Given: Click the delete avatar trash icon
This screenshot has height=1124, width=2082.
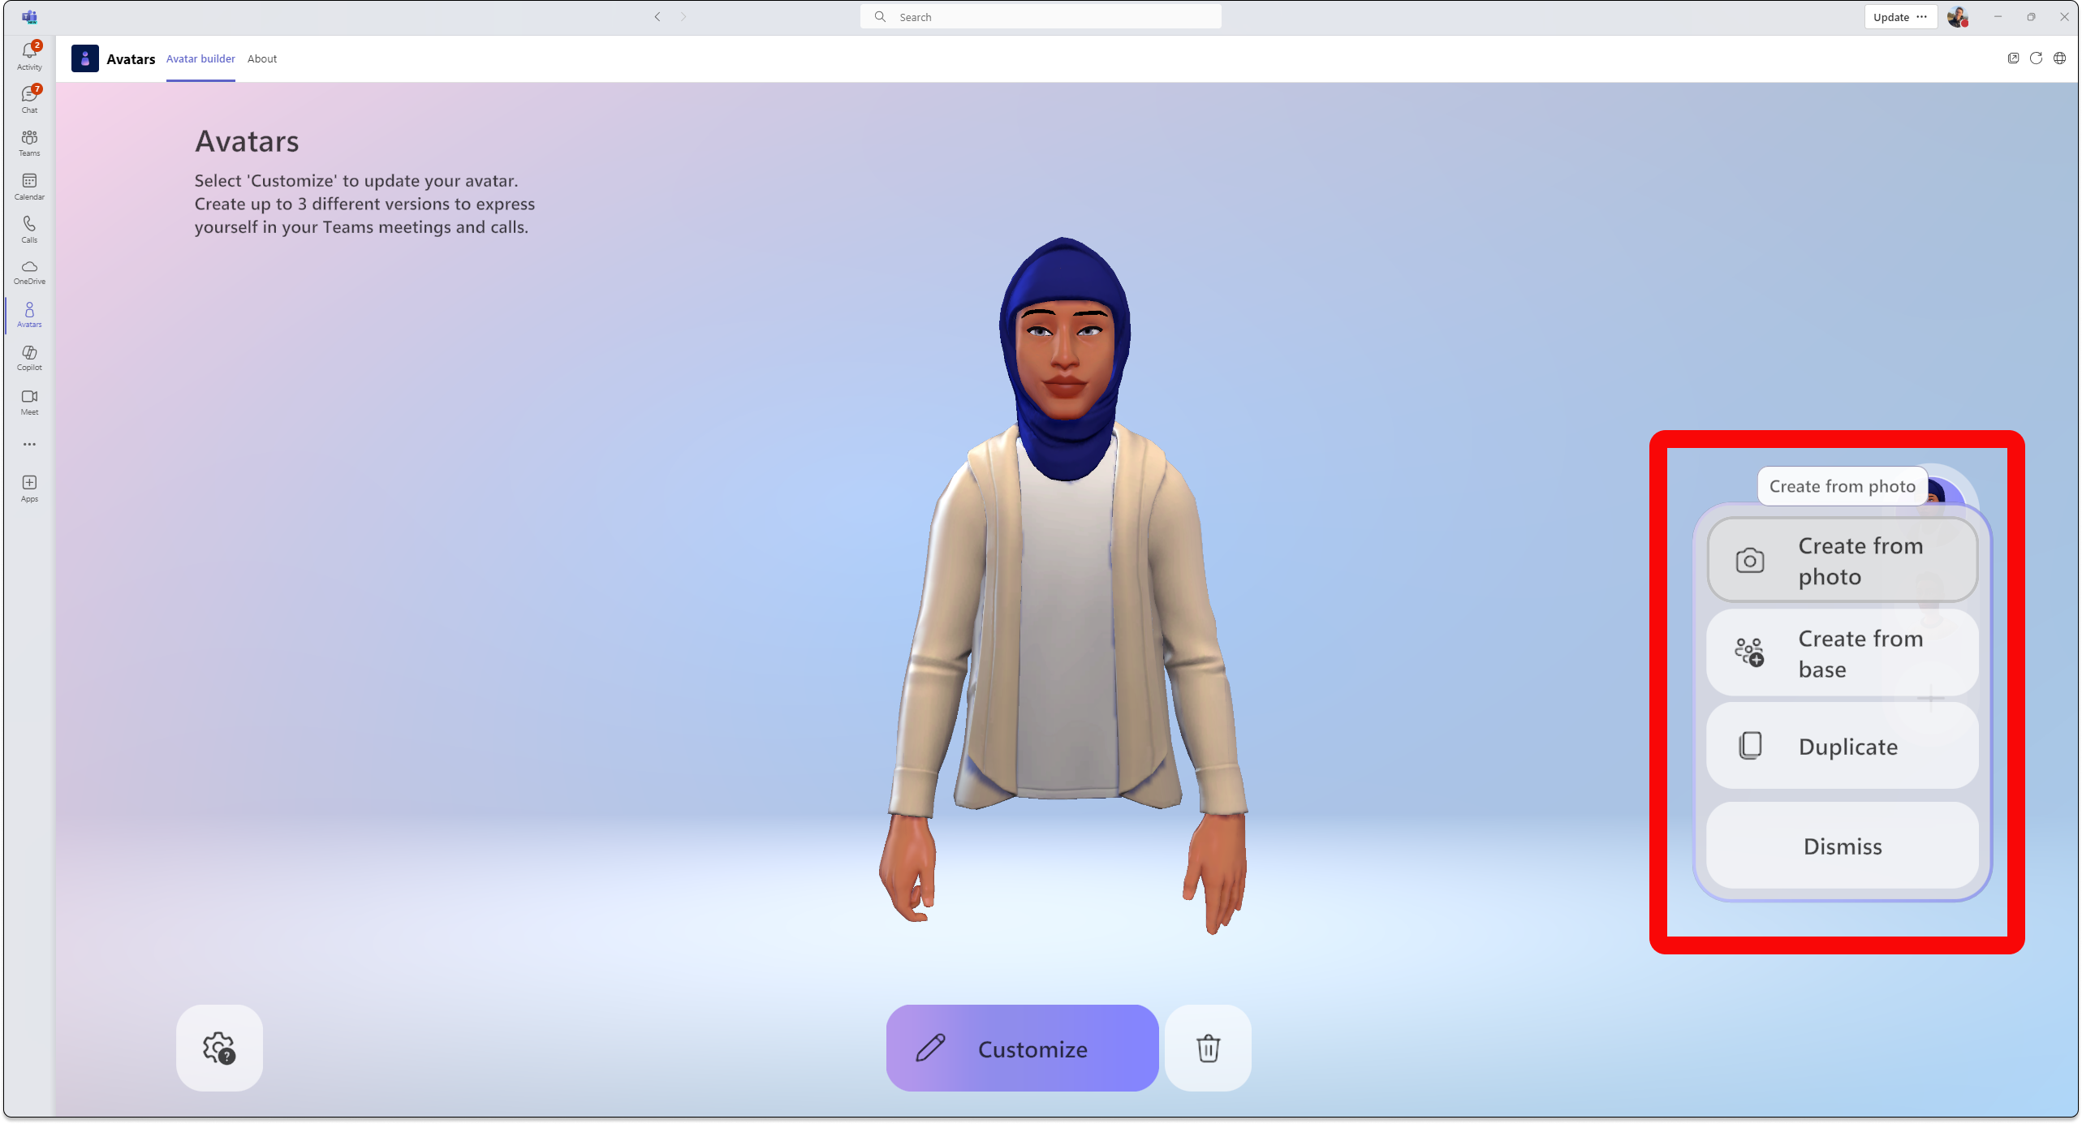Looking at the screenshot, I should click(x=1207, y=1049).
